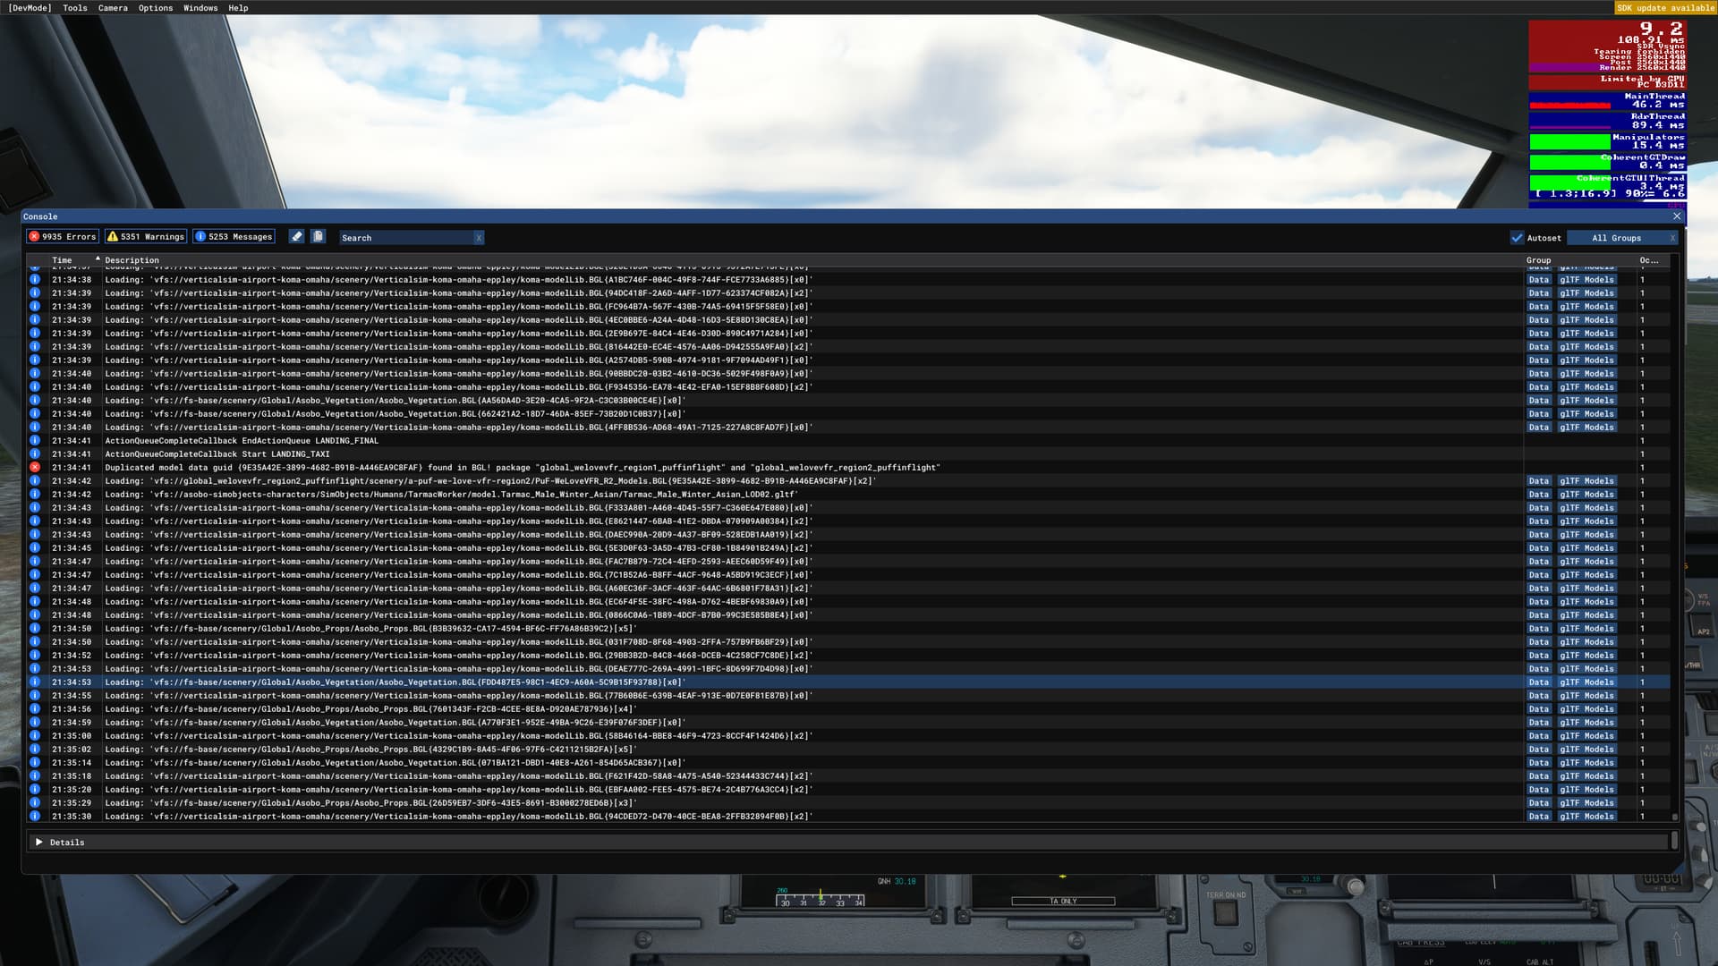The height and width of the screenshot is (966, 1718).
Task: Open the Options menu
Action: [156, 8]
